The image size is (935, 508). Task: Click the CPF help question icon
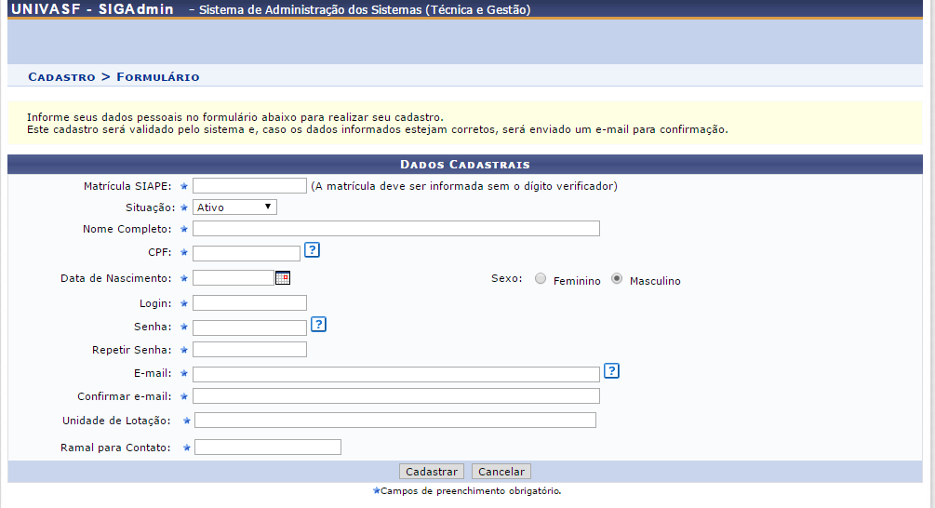click(x=313, y=249)
